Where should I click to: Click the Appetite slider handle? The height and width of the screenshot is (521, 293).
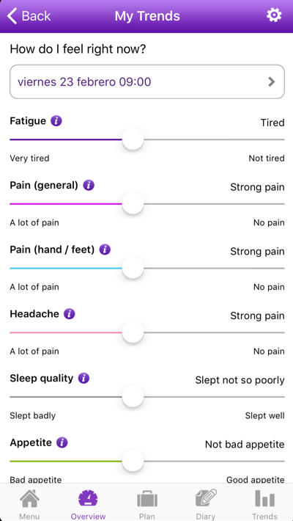[x=133, y=461]
